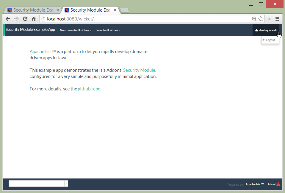The height and width of the screenshot is (193, 285).
Task: Click the localhost address bar field
Action: [x=146, y=19]
